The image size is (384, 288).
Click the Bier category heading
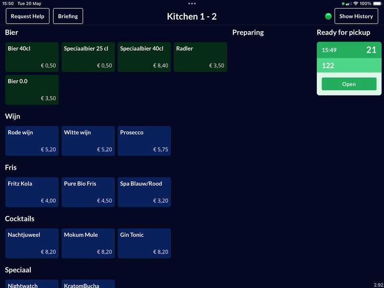pos(12,32)
